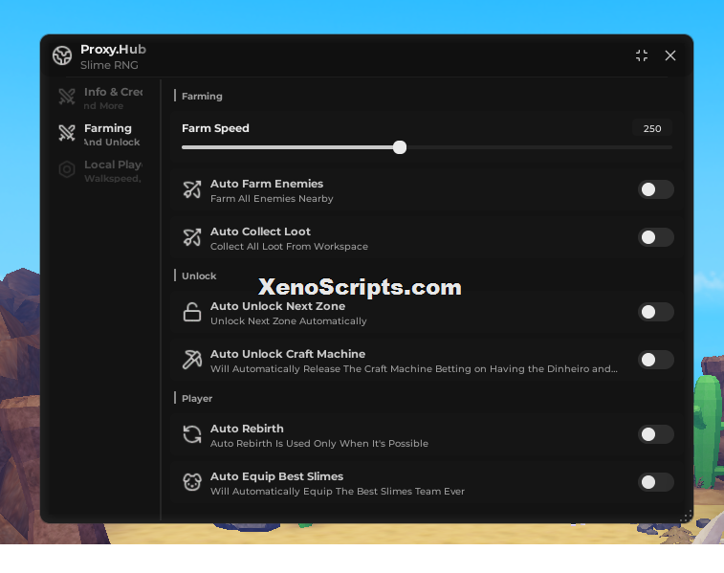Click the resize grip at window corner
Screen dimensions: 724x573
pyautogui.click(x=686, y=517)
